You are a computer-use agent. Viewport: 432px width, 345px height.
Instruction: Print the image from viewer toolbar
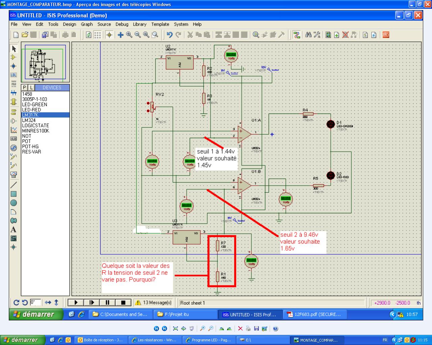[248, 328]
